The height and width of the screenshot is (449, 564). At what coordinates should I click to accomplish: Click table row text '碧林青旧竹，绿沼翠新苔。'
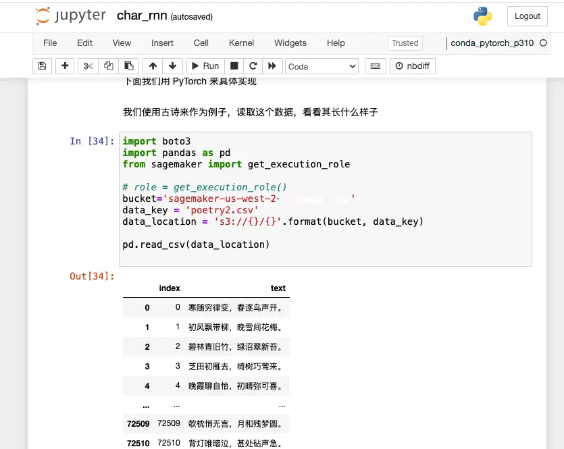coord(236,347)
